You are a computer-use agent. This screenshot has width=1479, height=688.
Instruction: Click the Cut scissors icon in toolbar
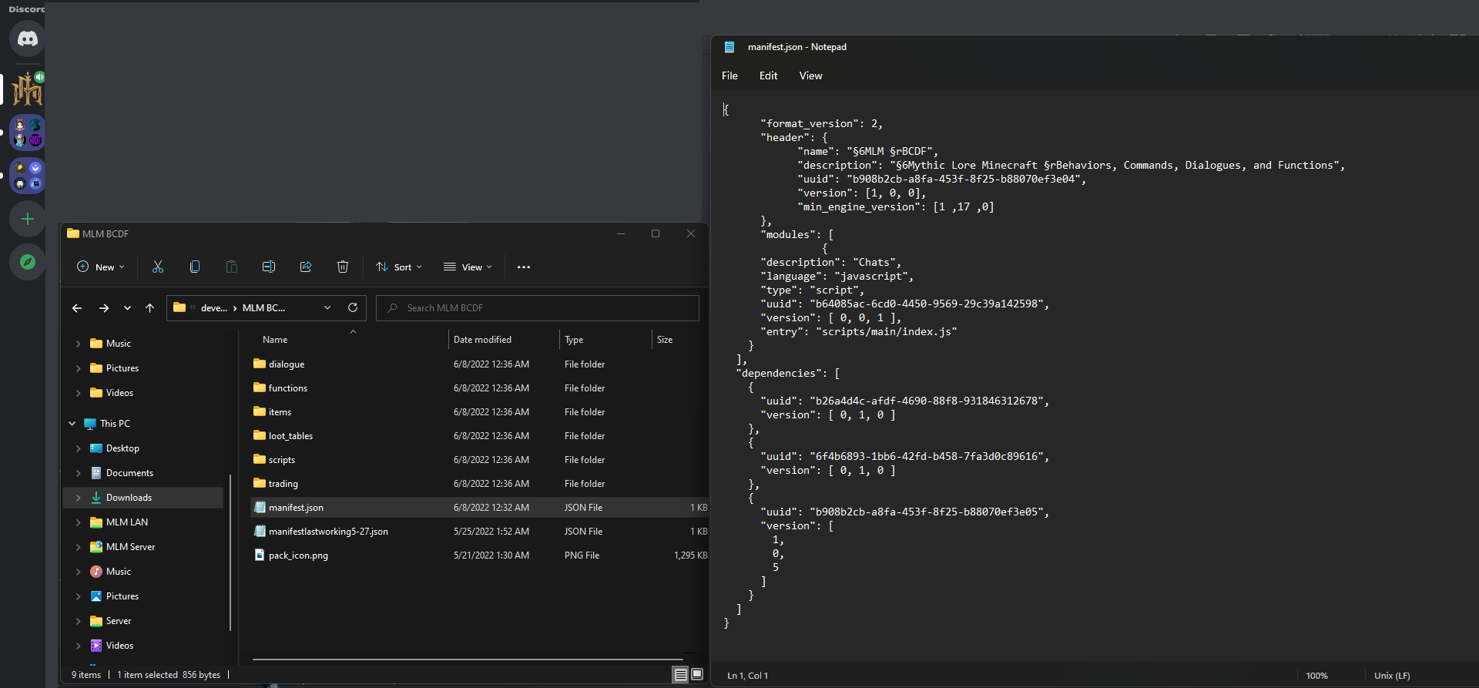tap(158, 267)
